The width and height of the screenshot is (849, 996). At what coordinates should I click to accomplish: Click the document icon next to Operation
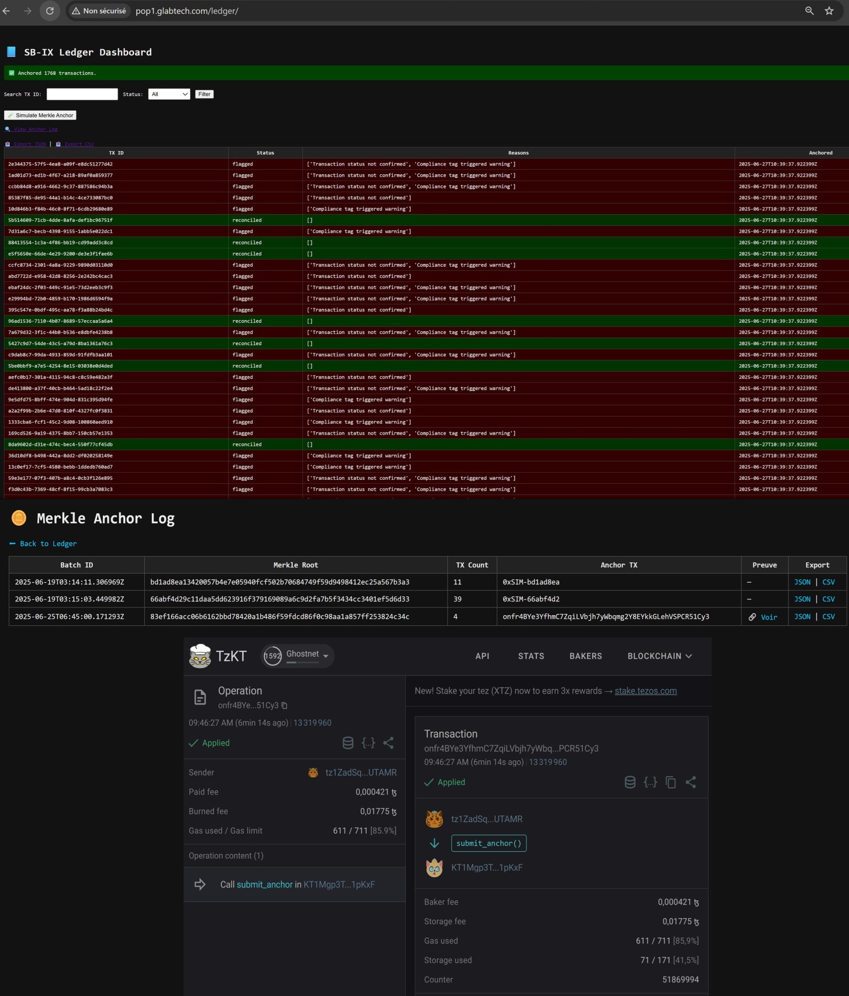click(x=200, y=697)
